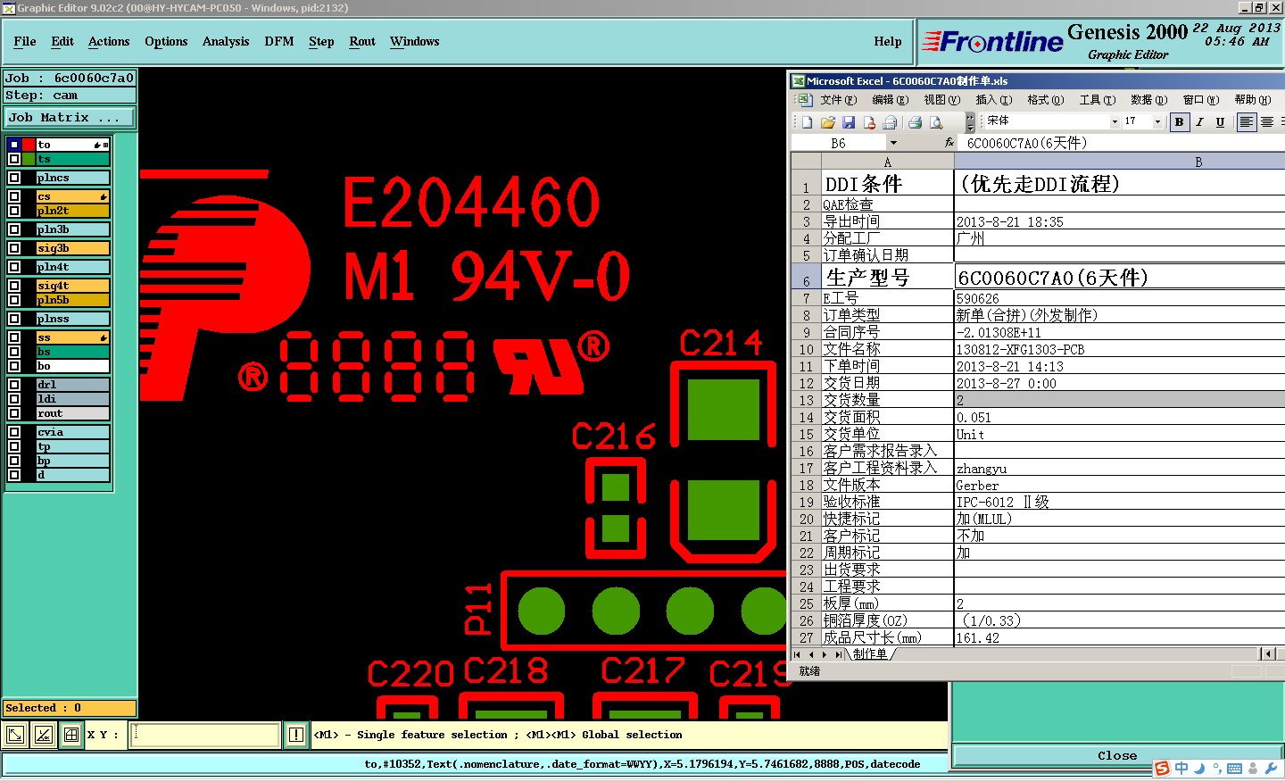
Task: Apply Align Left in Excel toolbar
Action: (x=1246, y=122)
